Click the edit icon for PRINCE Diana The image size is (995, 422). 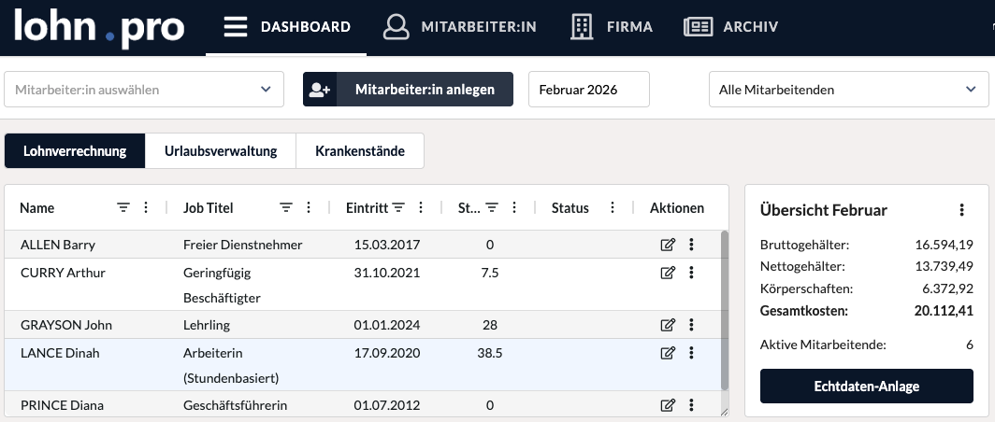click(668, 405)
